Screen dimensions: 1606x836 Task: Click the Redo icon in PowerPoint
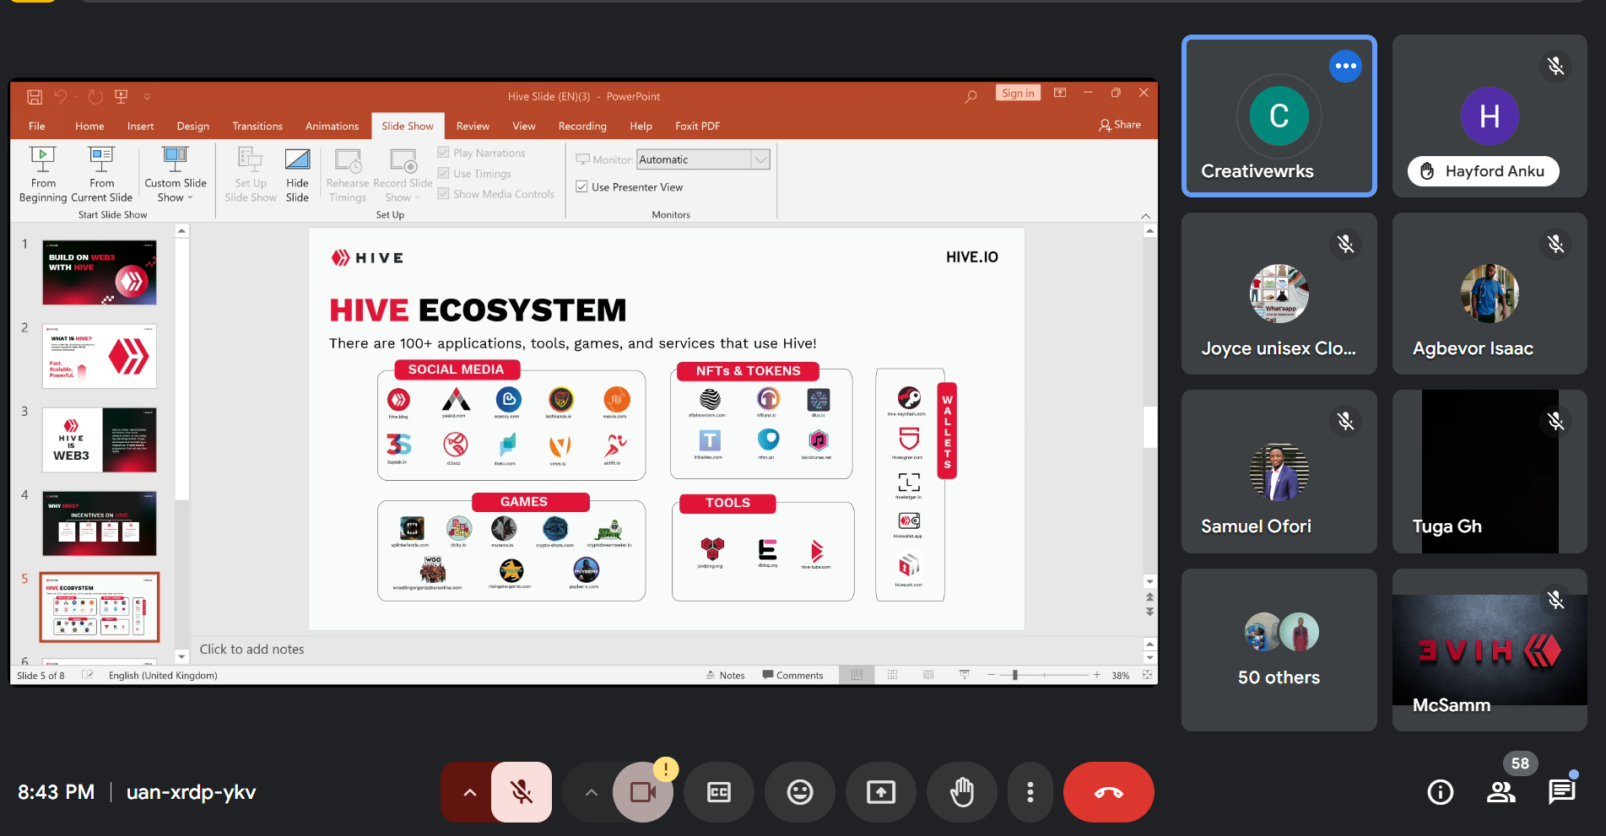[x=95, y=97]
